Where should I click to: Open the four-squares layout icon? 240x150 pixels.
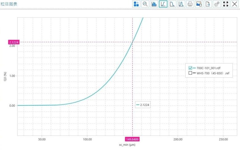(x=136, y=4)
